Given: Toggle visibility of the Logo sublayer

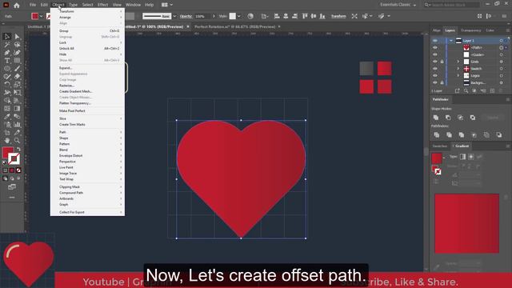Looking at the screenshot, I should 435,75.
